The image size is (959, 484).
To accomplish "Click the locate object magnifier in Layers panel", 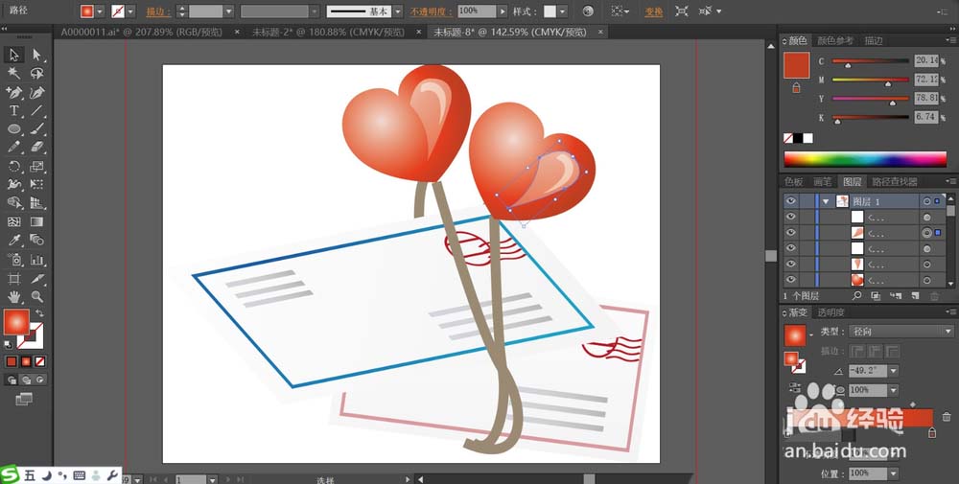I will [x=856, y=296].
